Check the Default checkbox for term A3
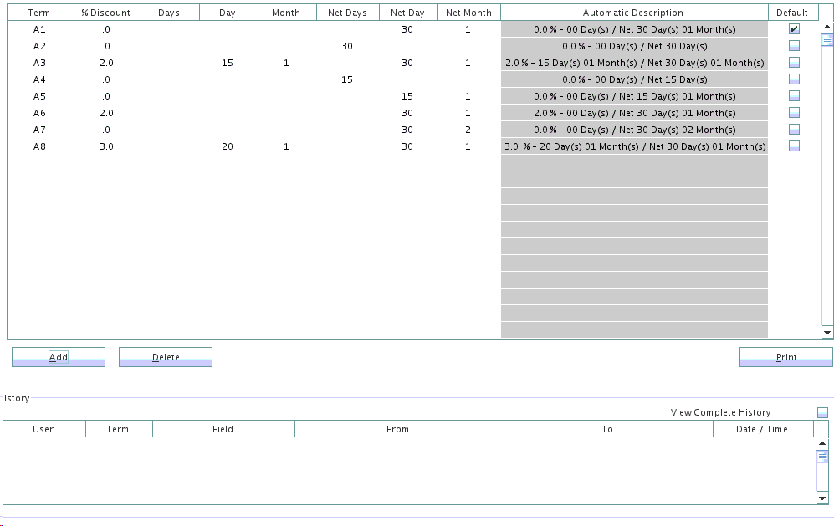834x526 pixels. (x=794, y=63)
